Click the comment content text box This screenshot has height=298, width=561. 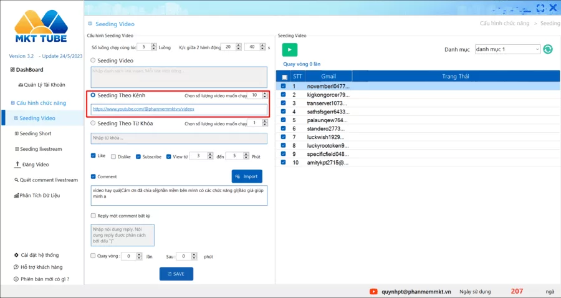[179, 195]
